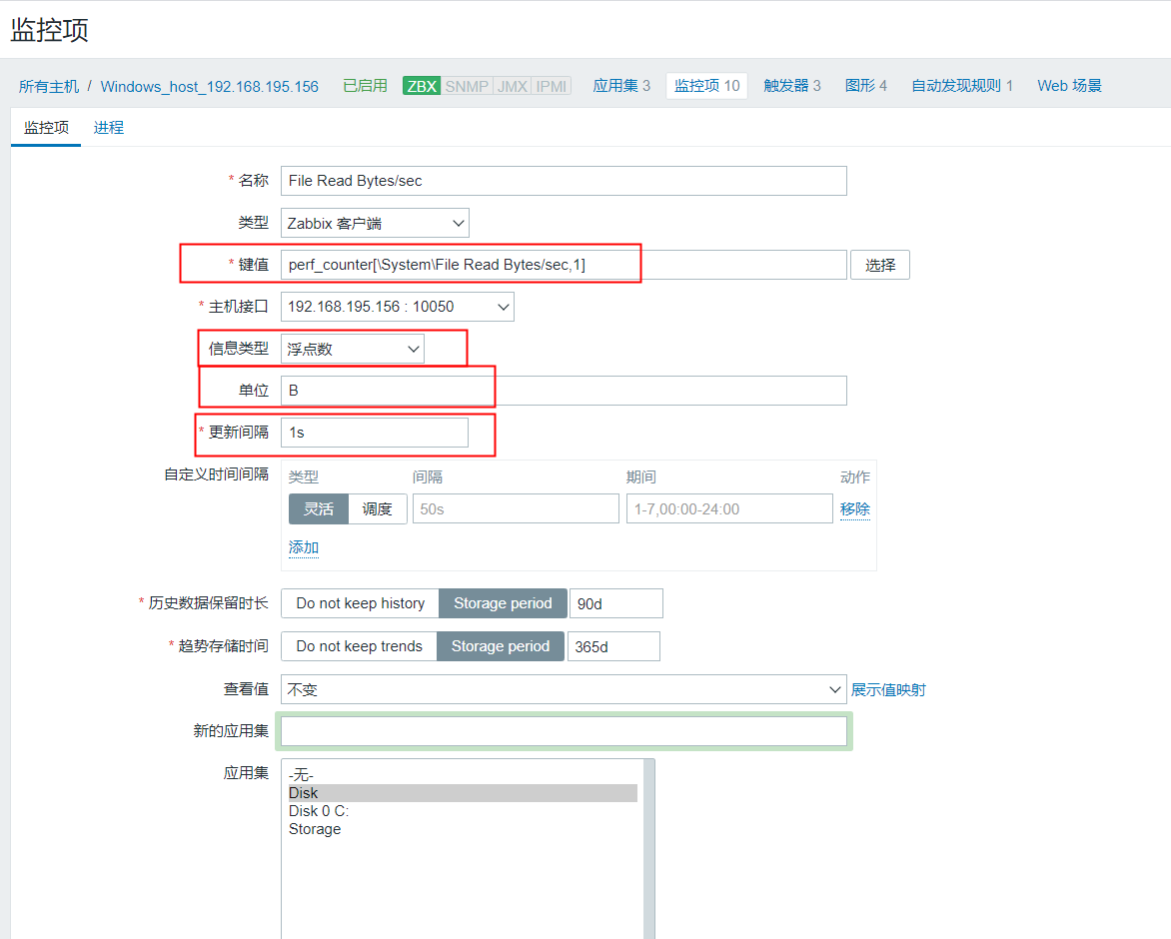Click the 新的应用集 input field
The width and height of the screenshot is (1171, 939).
tap(565, 731)
